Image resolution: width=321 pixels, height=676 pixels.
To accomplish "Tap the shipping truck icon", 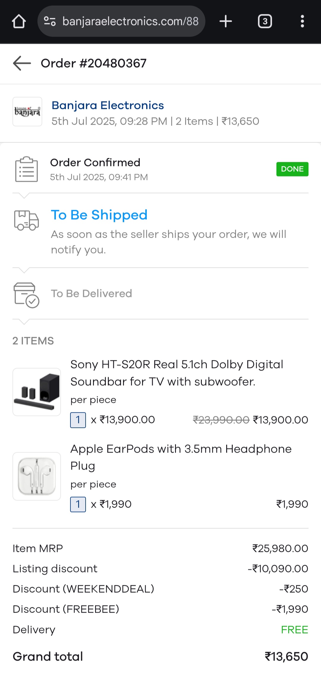I will [26, 220].
